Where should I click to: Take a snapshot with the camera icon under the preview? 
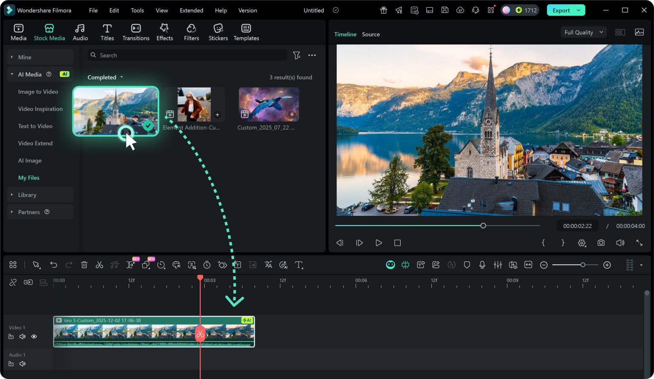(x=601, y=243)
